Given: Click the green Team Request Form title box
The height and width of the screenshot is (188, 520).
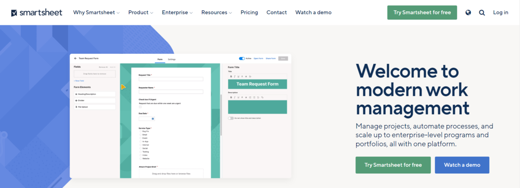Looking at the screenshot, I should pyautogui.click(x=257, y=84).
